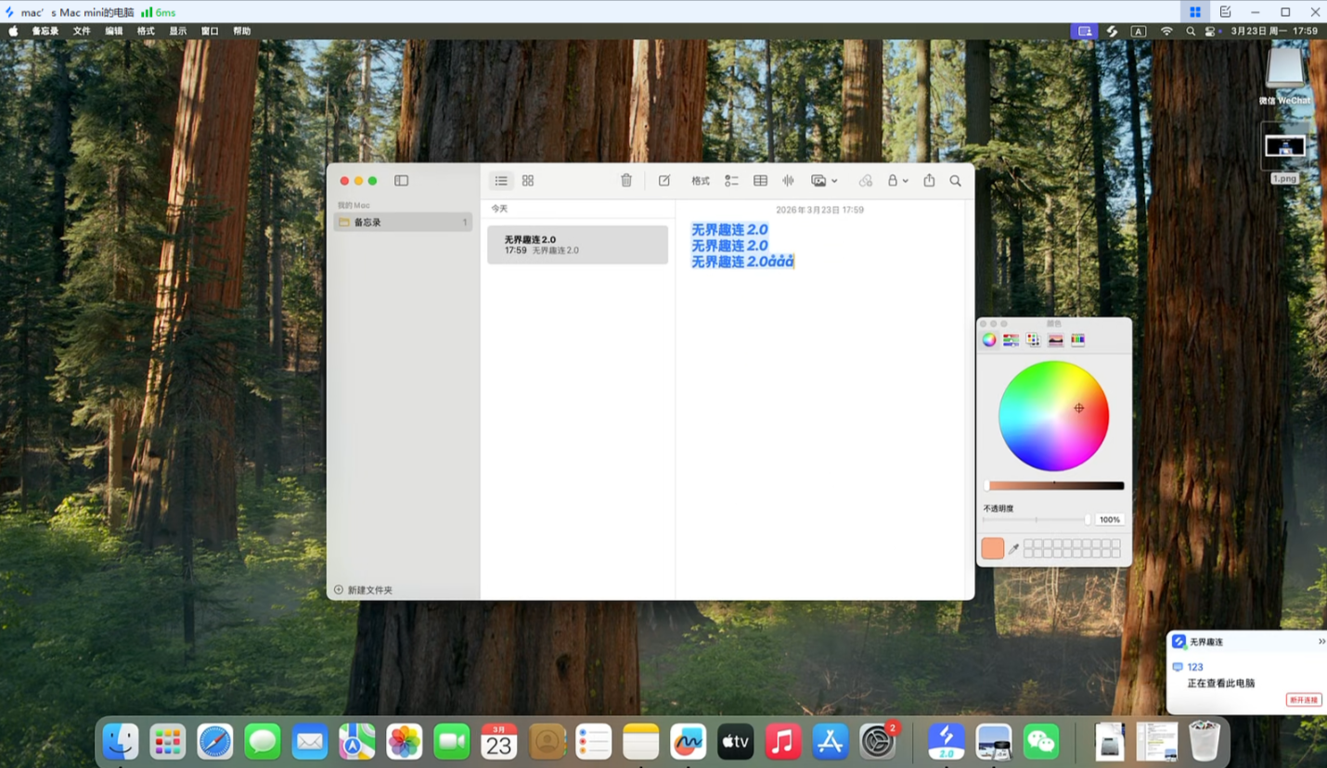Toggle the Notes sidebar visibility
This screenshot has width=1327, height=768.
[x=401, y=181]
